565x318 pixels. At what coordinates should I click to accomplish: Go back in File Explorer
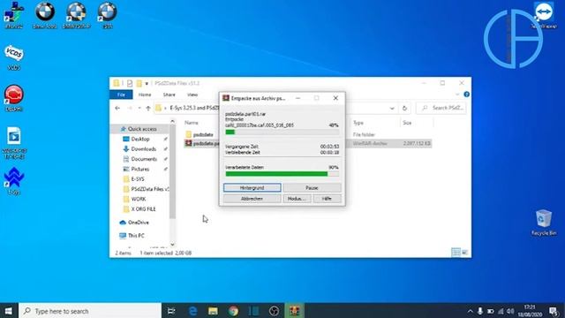point(117,108)
